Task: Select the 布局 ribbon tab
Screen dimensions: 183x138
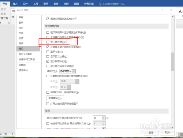Action: [x=36, y=4]
